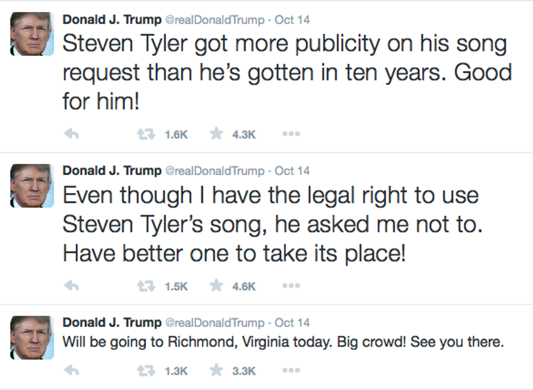This screenshot has height=390, width=533.
Task: Open profile photo on first tweet
Action: pos(32,34)
